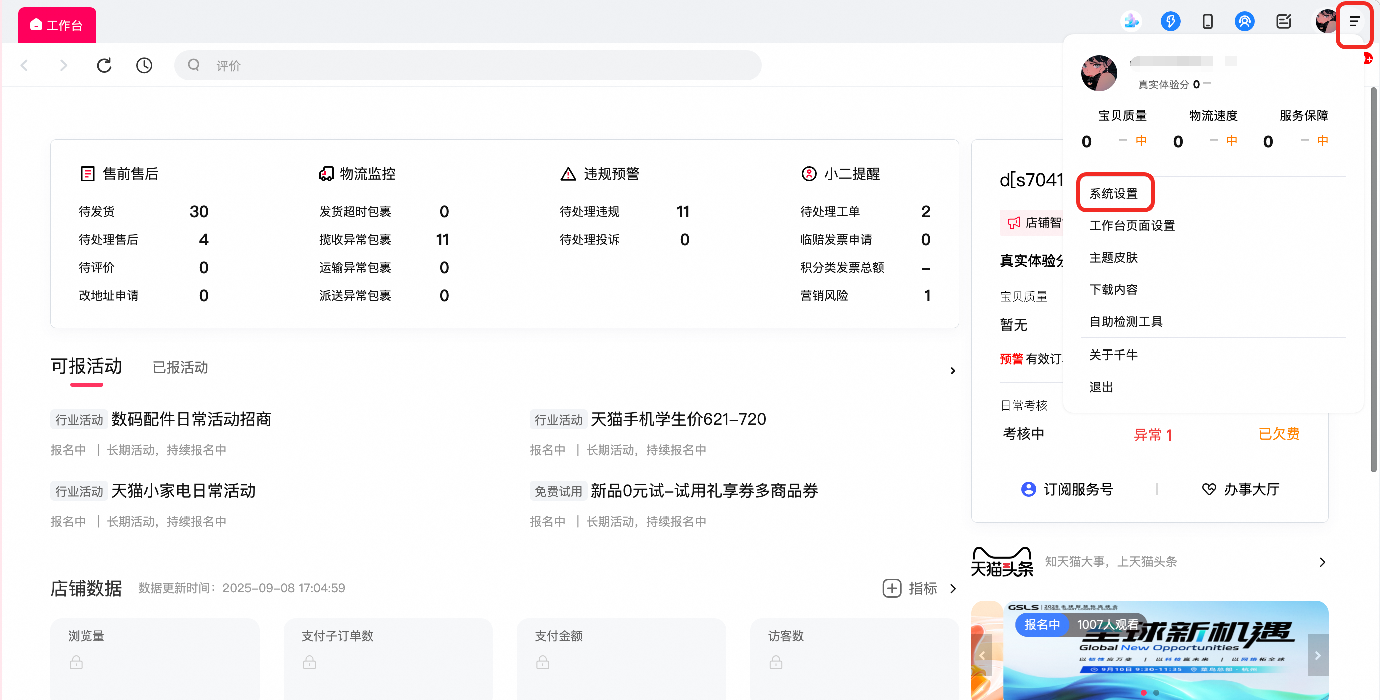Focus the 评价 search input field
Viewport: 1380px width, 700px height.
click(x=467, y=65)
